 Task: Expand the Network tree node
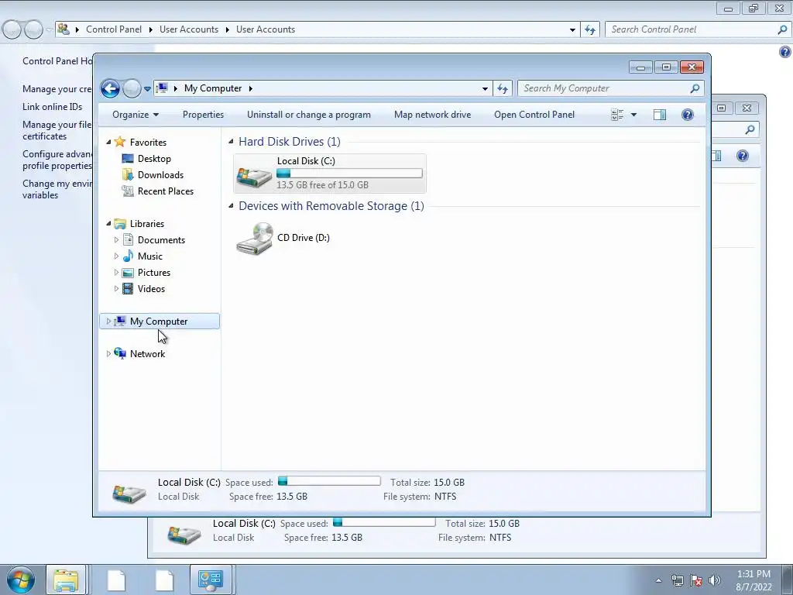pyautogui.click(x=108, y=353)
